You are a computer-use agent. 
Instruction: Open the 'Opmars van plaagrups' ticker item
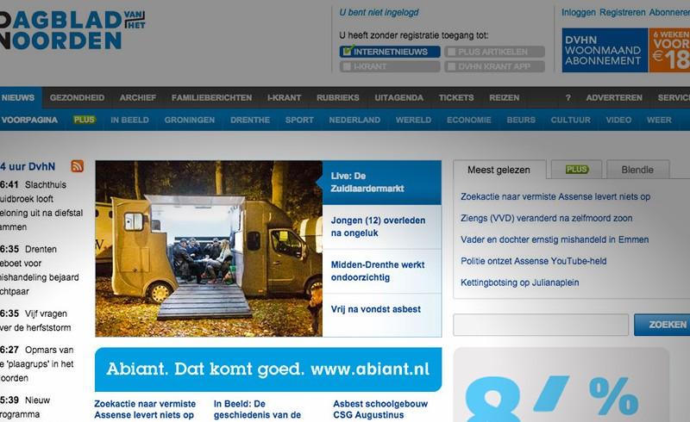pos(37,364)
